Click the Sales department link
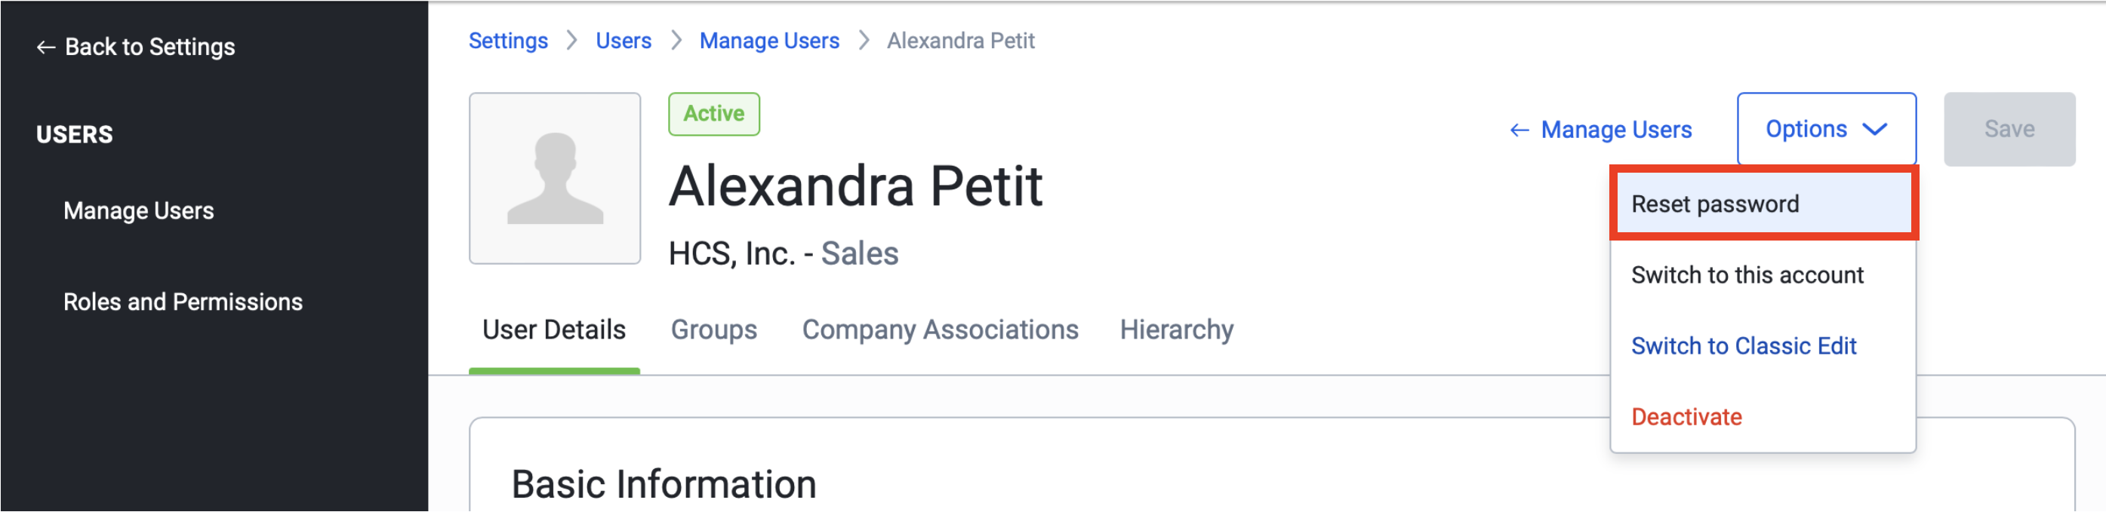2106x512 pixels. coord(858,254)
